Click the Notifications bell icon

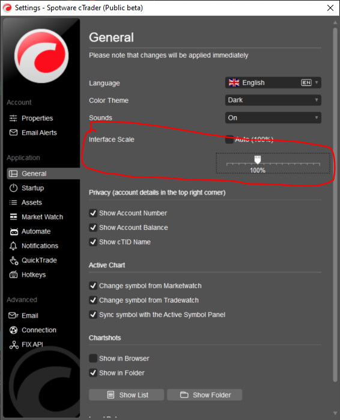pos(13,246)
